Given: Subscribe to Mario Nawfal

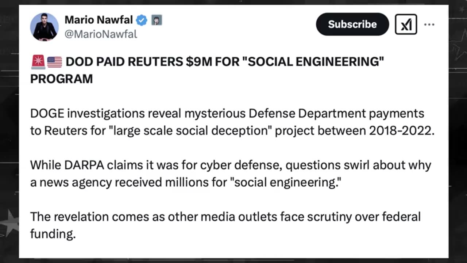Looking at the screenshot, I should click(352, 24).
